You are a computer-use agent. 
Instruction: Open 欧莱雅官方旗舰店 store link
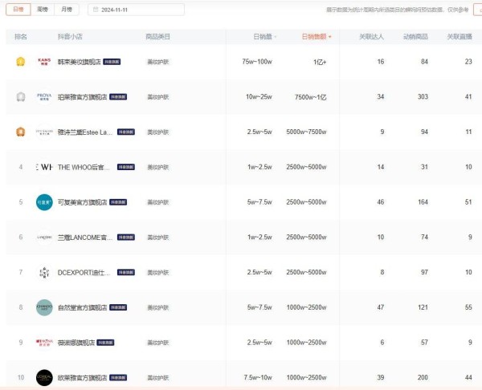(83, 378)
